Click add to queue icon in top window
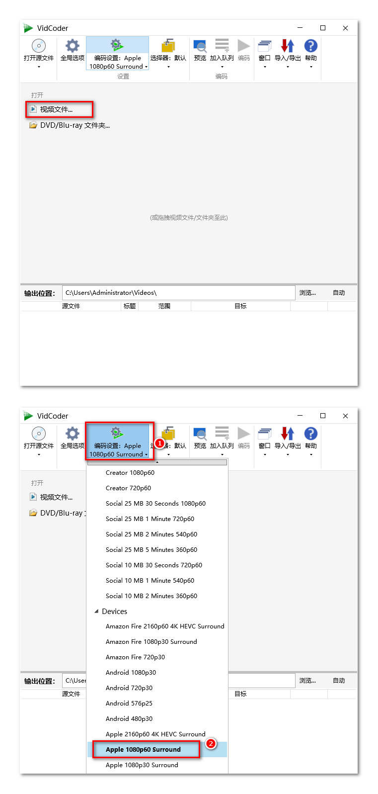Image resolution: width=378 pixels, height=794 pixels. 222,45
